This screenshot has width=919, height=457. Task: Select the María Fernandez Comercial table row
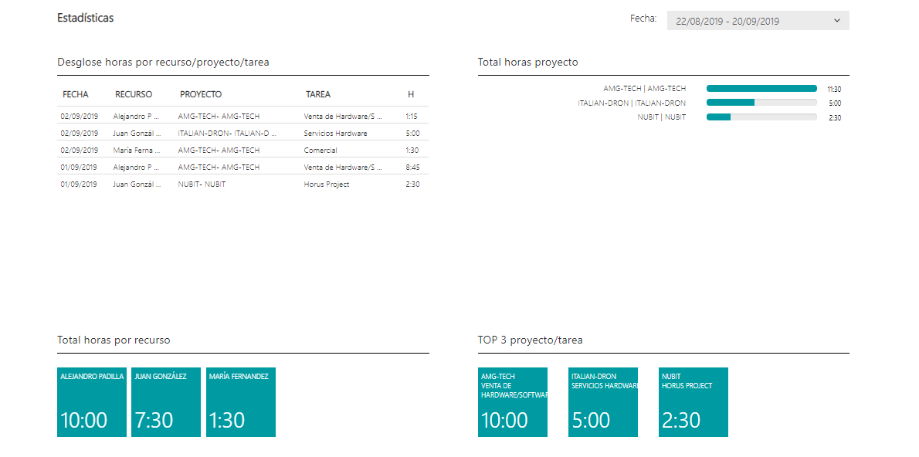242,150
